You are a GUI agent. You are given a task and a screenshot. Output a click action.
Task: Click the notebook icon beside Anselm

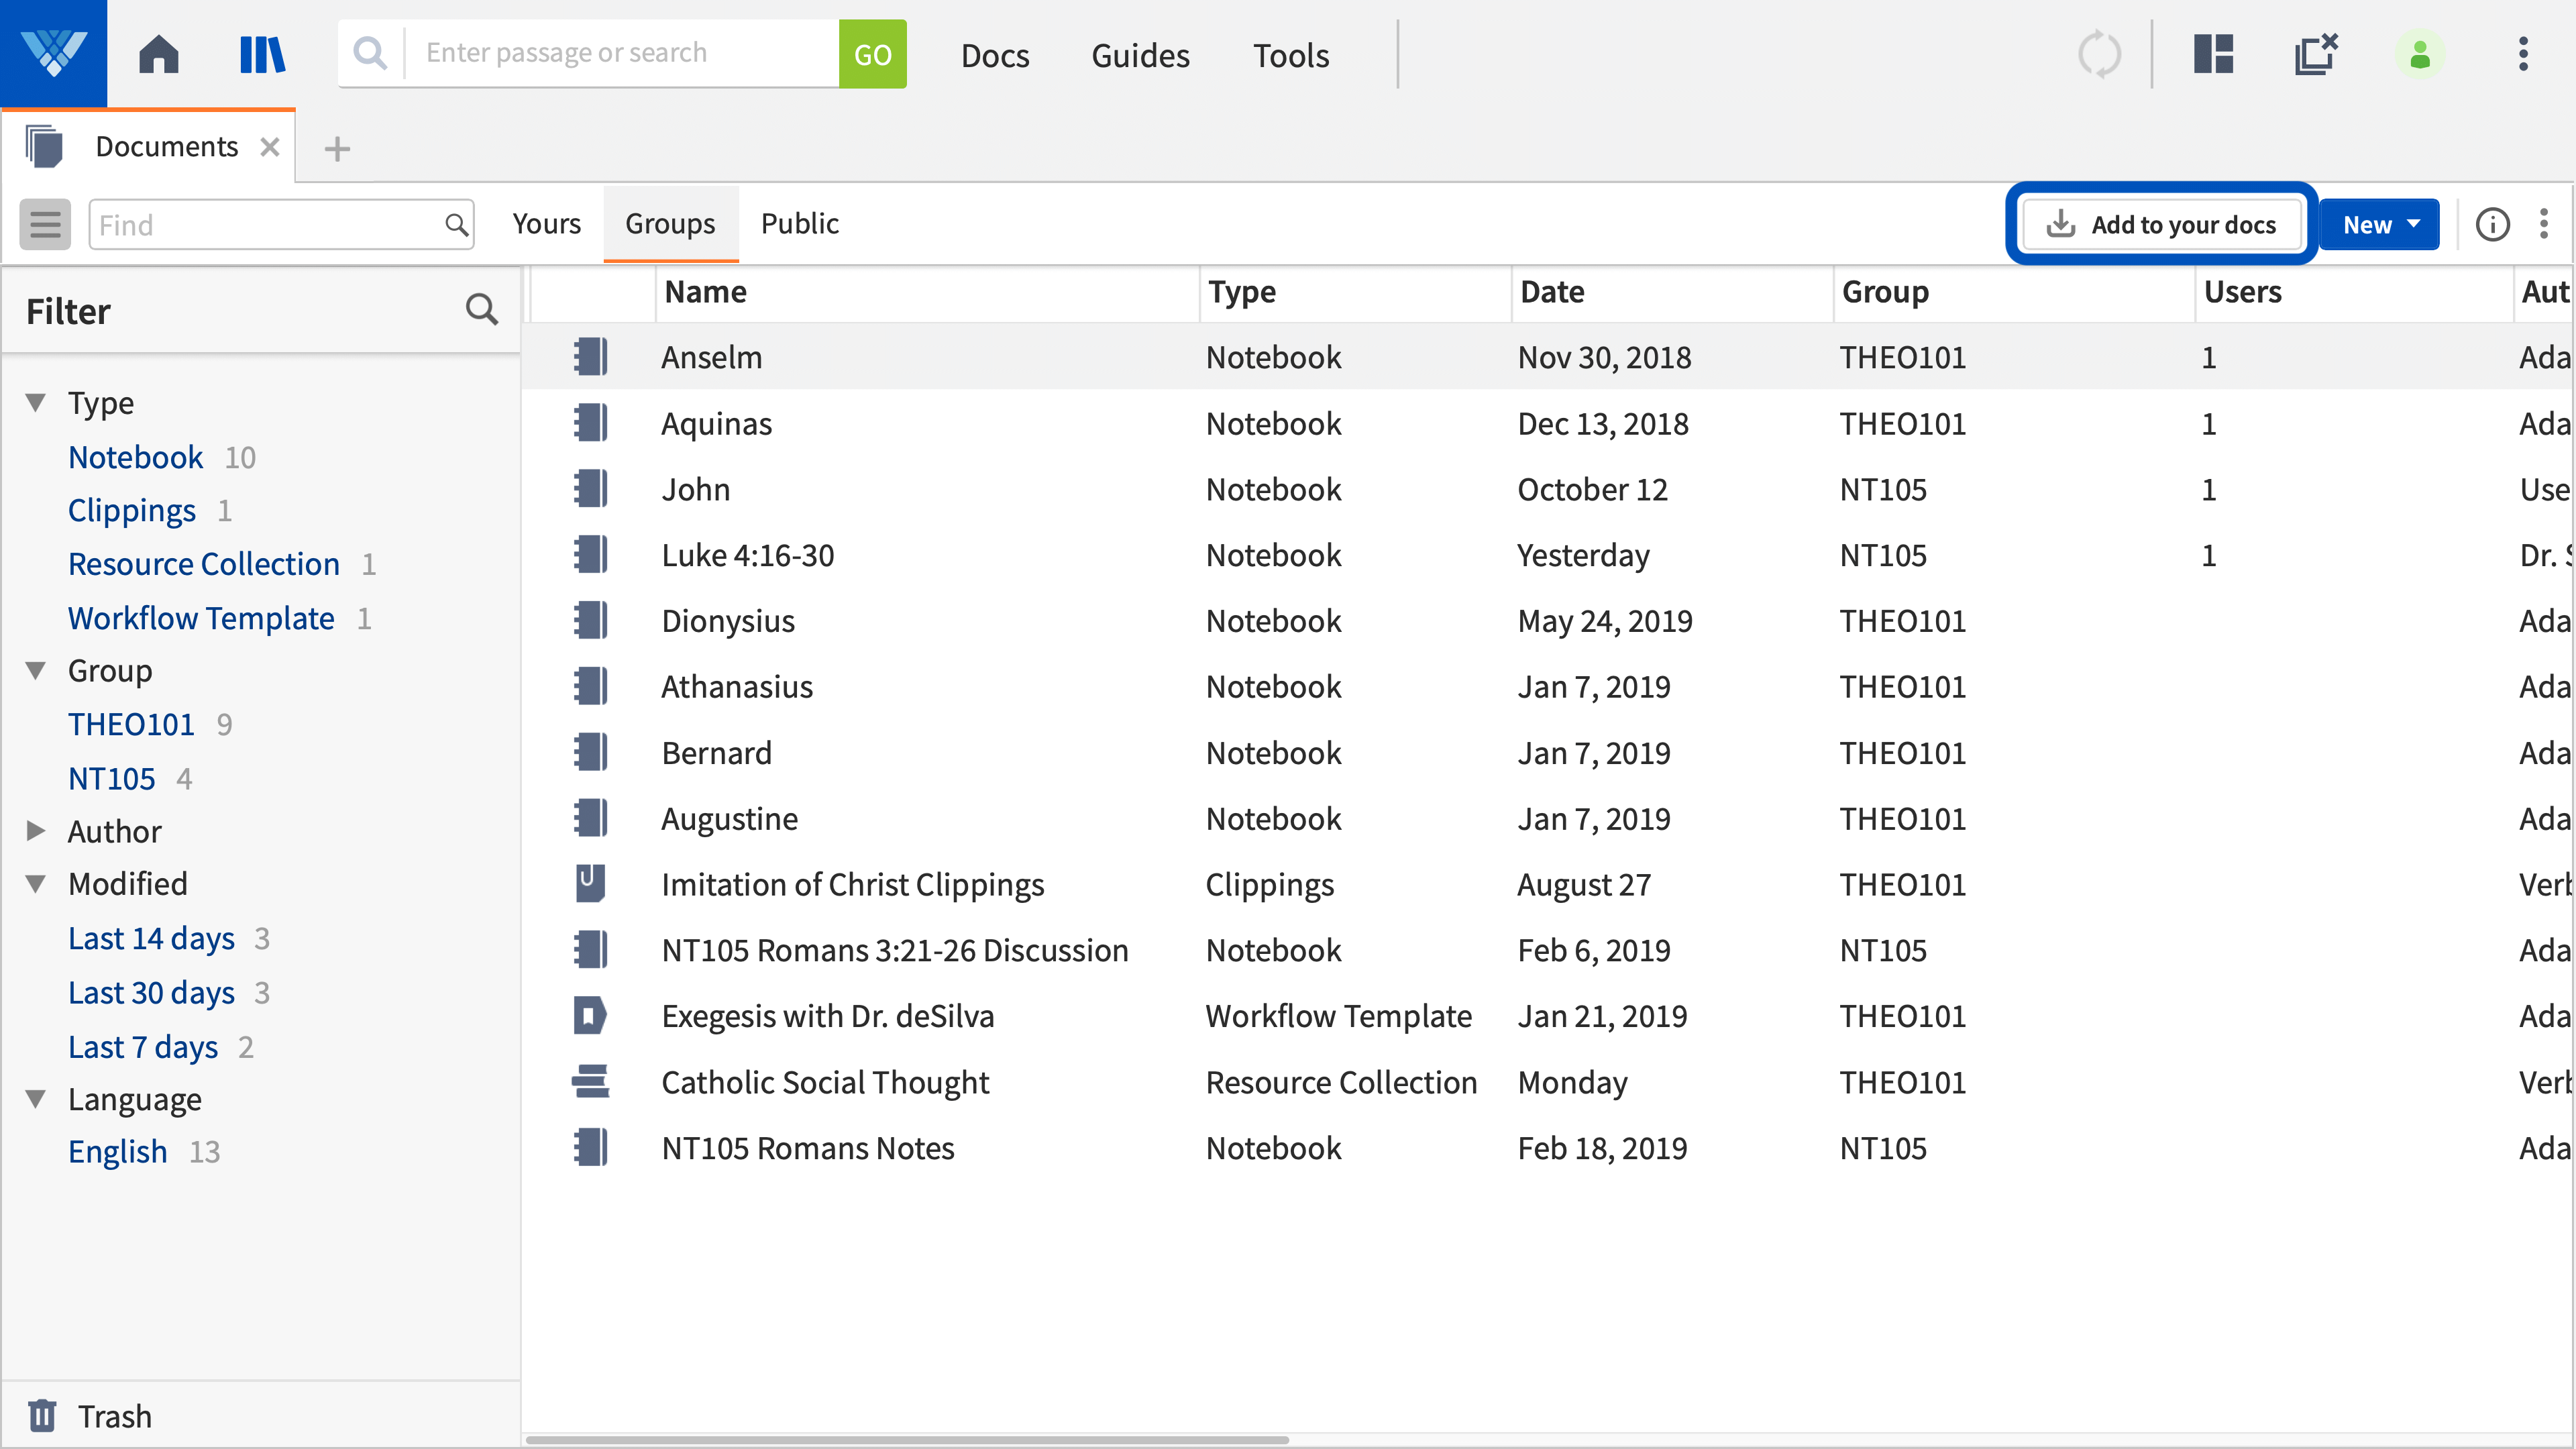click(591, 357)
